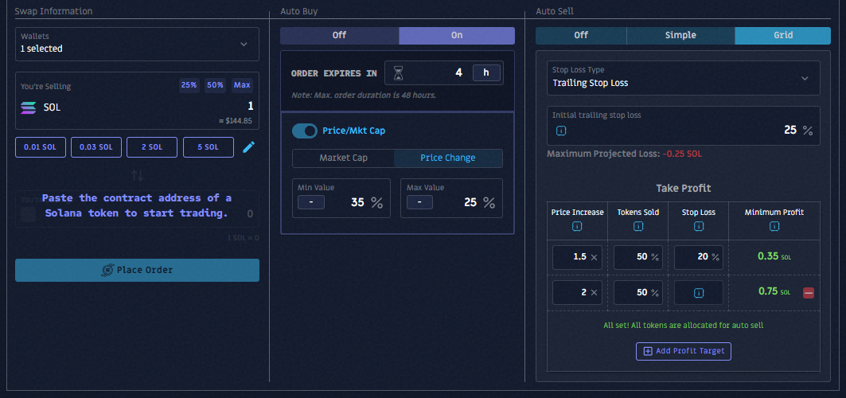This screenshot has width=846, height=398.
Task: Edit Tokens Sold 50% in 2x row
Action: pos(637,293)
